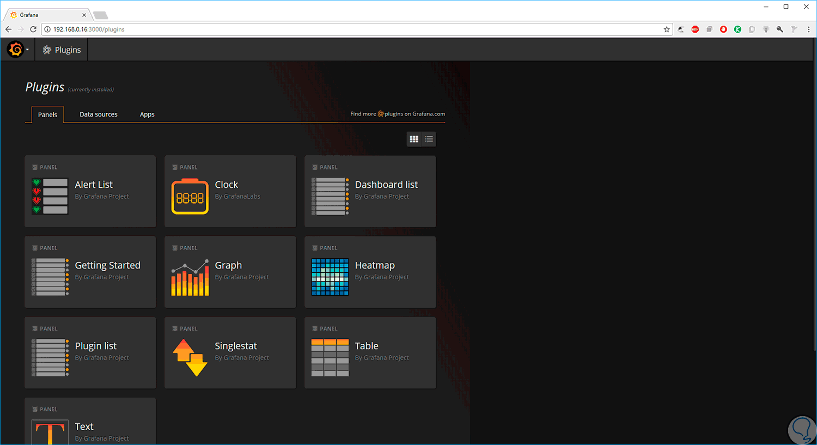Click the Heatmap plugin's blue grid icon

click(330, 277)
